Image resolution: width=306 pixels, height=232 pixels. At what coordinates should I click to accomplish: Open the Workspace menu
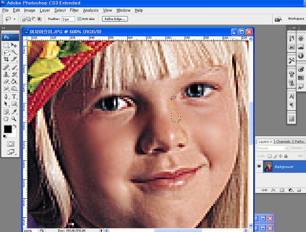coord(297,18)
